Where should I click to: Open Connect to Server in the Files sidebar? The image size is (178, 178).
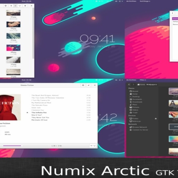point(139,130)
